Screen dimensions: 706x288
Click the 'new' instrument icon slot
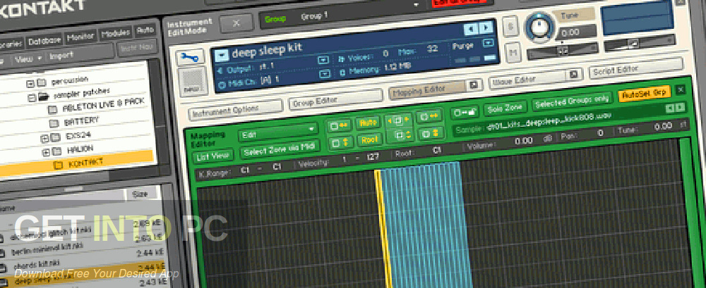tap(193, 82)
